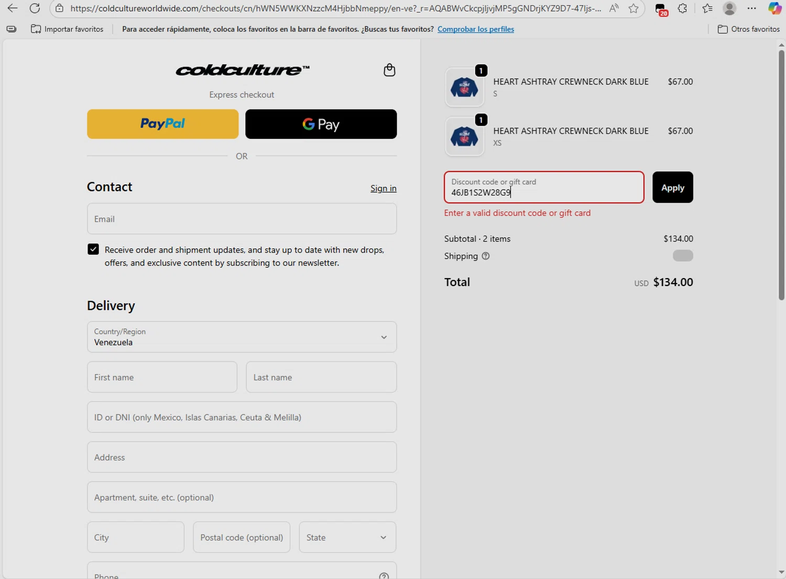The width and height of the screenshot is (786, 579).
Task: Click the Shipping help question icon
Action: (486, 256)
